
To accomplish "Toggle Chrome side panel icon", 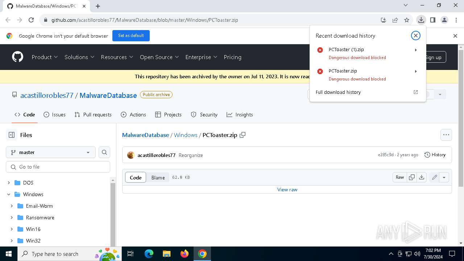I will (433, 20).
